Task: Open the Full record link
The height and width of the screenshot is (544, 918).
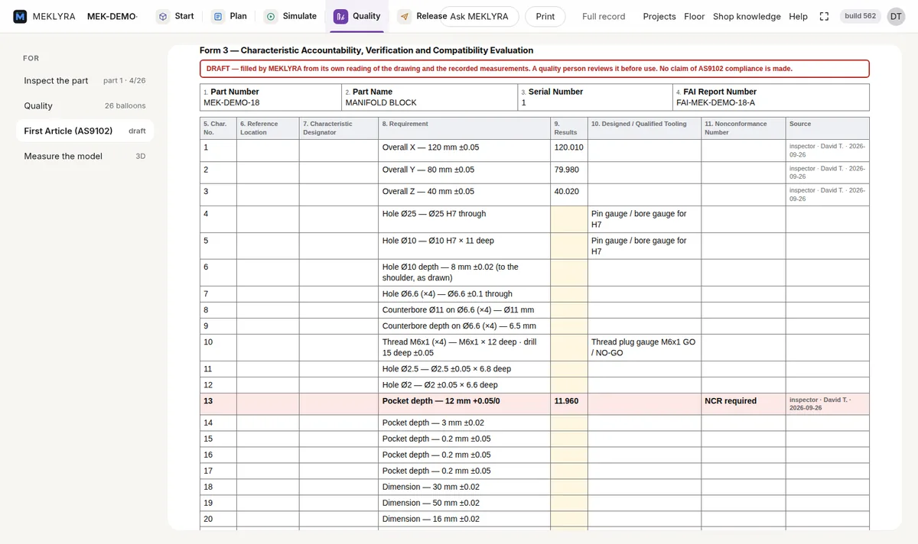Action: (604, 16)
